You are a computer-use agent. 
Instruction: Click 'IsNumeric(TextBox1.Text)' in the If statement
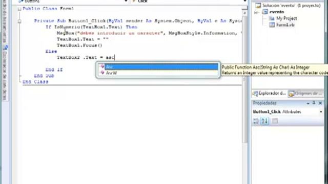(x=88, y=27)
